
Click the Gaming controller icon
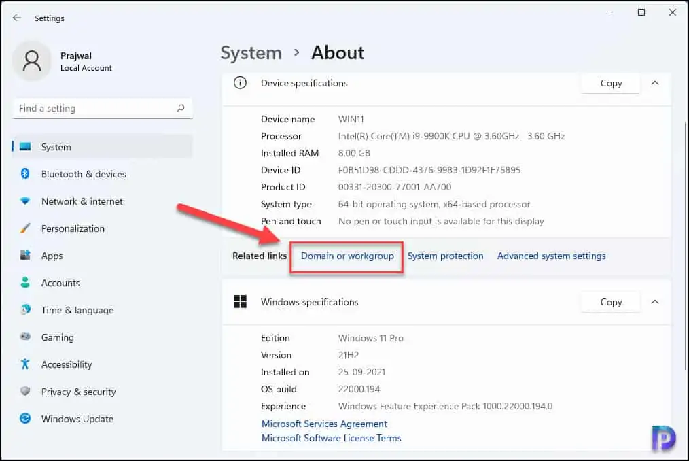pos(26,337)
